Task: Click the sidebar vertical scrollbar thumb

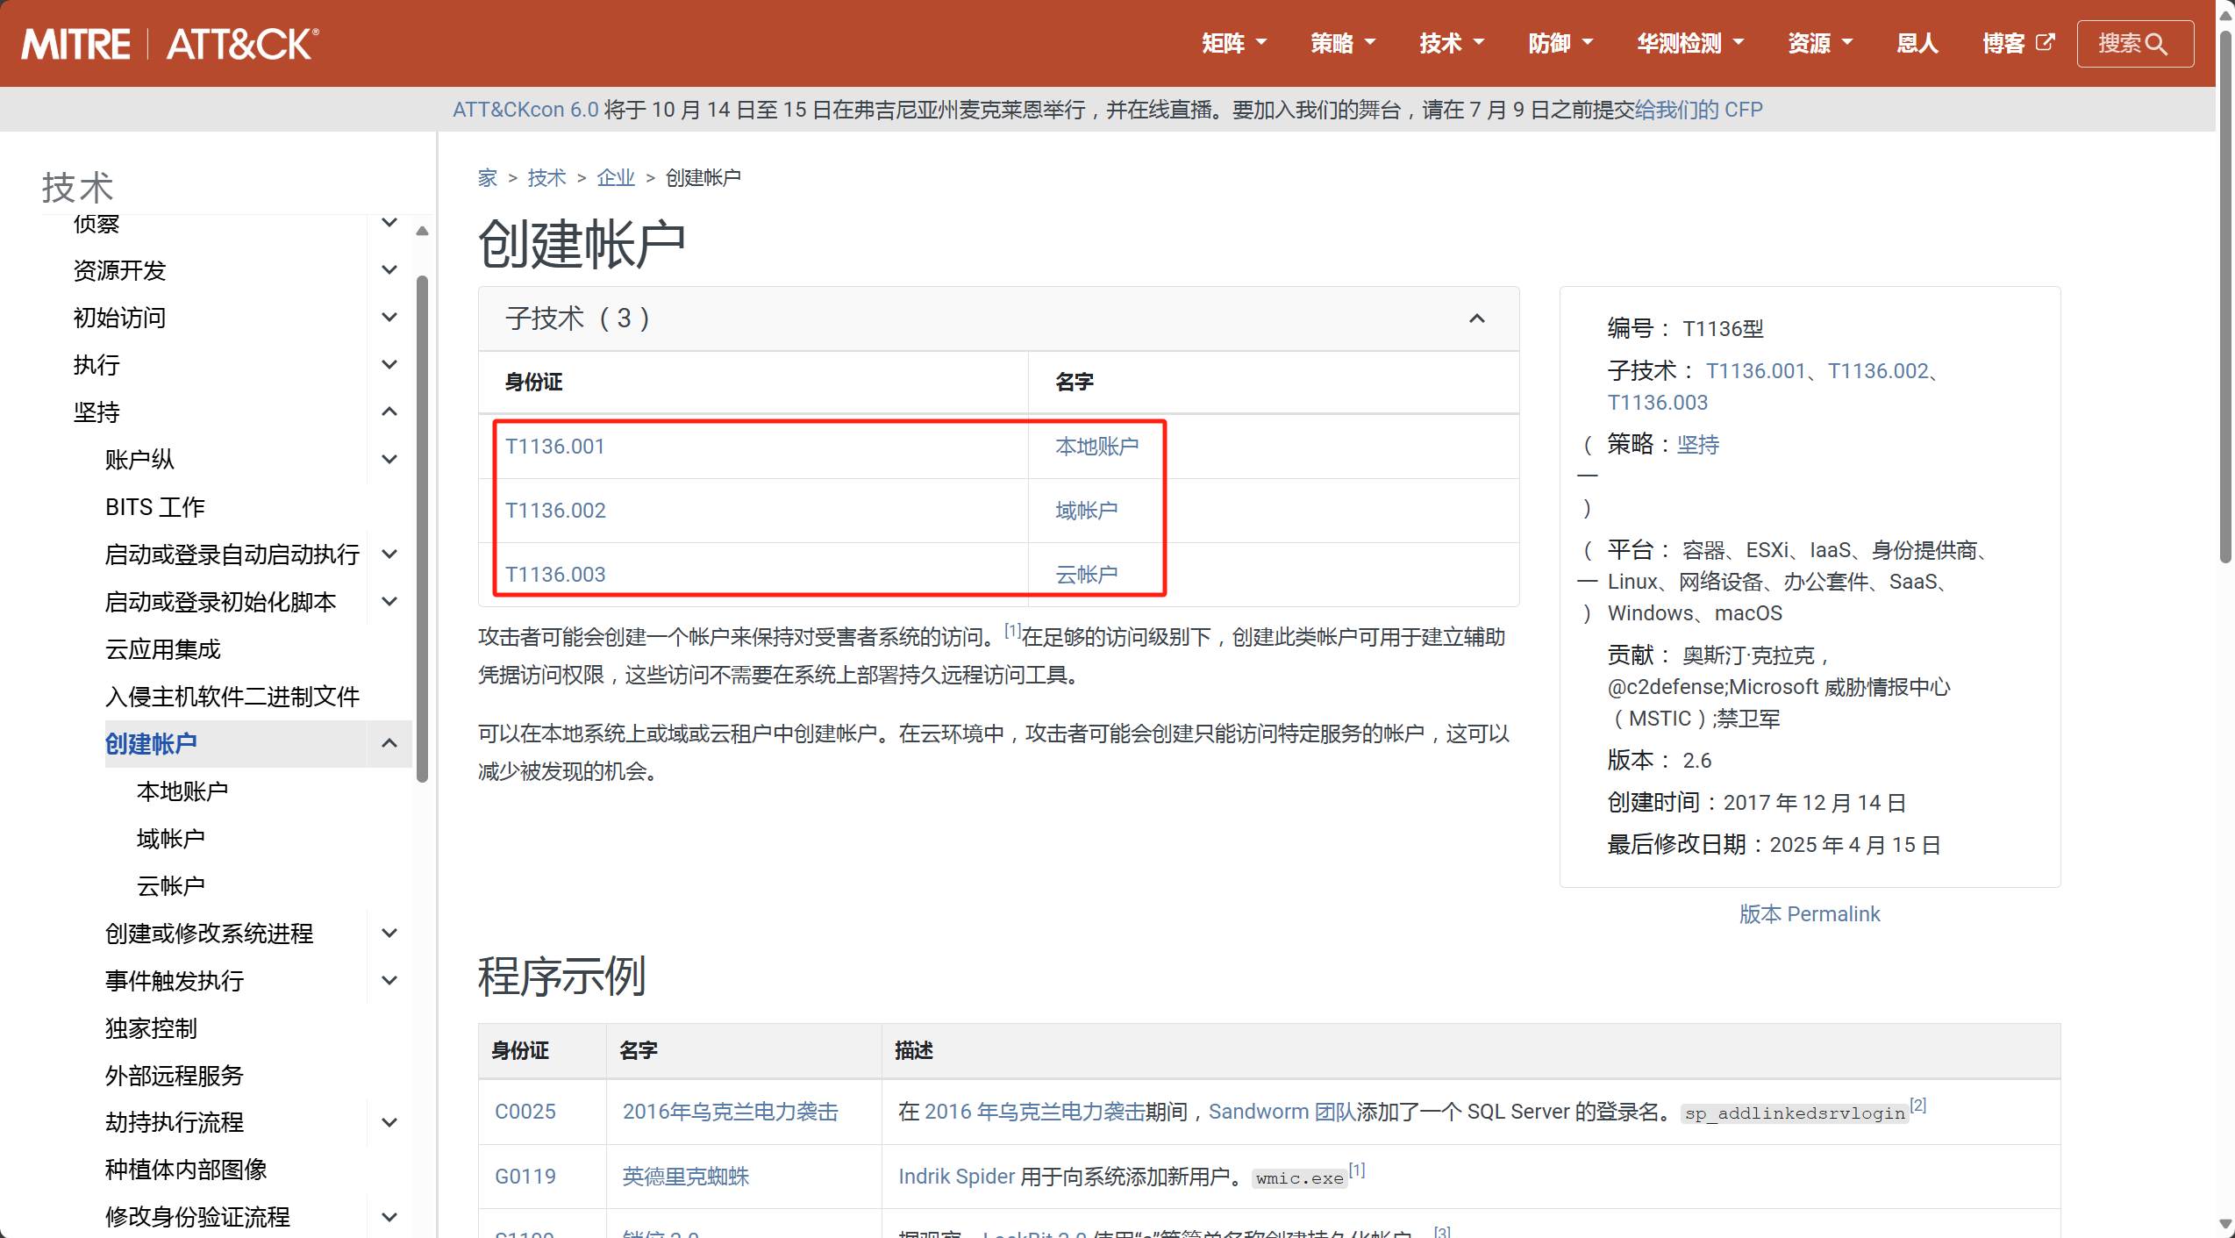Action: 422,526
